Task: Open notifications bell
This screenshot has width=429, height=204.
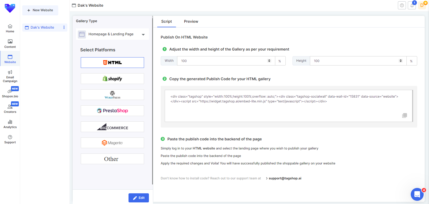Action: (x=412, y=5)
